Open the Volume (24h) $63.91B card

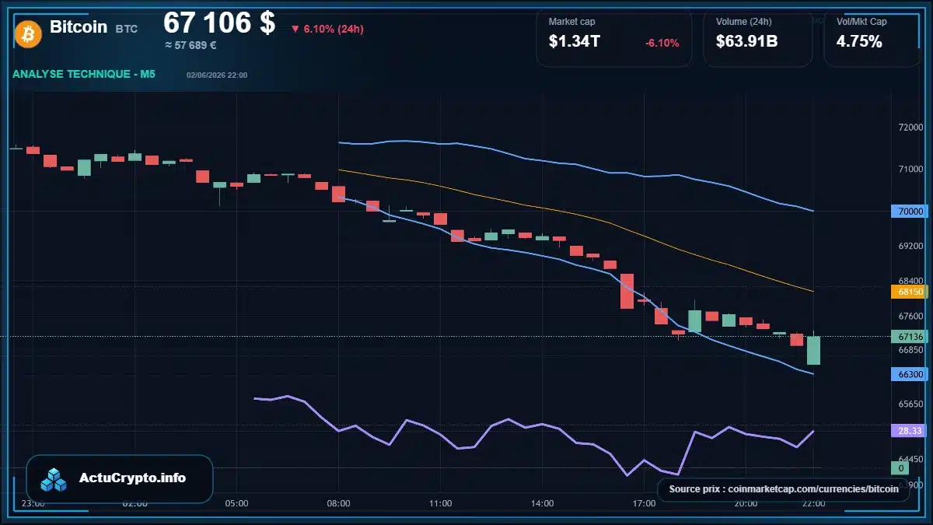click(x=757, y=38)
